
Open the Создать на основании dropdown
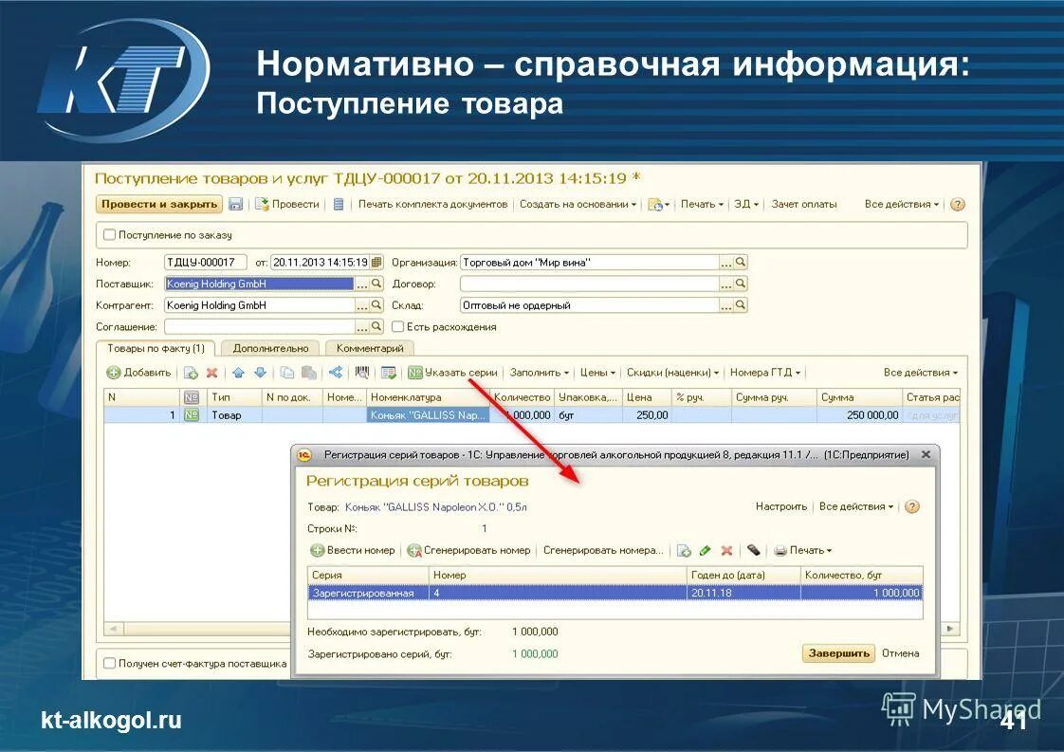(578, 203)
